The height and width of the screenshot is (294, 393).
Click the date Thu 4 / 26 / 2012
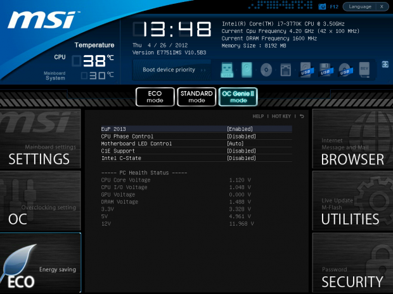pos(160,46)
